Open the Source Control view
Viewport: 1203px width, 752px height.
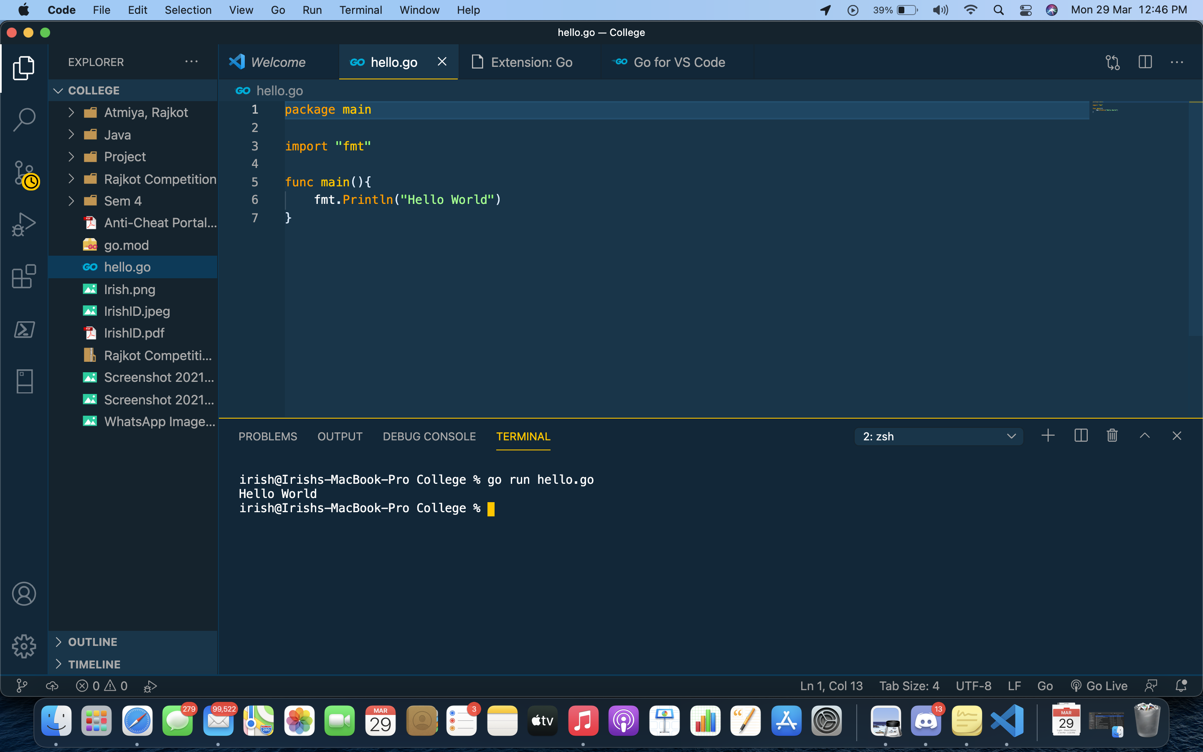[x=24, y=173]
